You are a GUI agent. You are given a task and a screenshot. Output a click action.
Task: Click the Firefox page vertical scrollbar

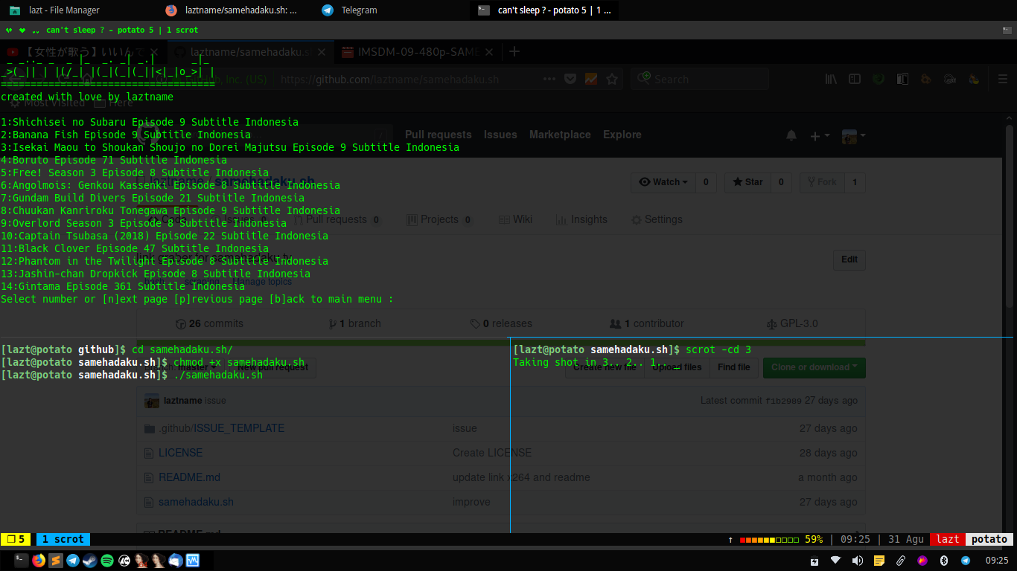1010,216
